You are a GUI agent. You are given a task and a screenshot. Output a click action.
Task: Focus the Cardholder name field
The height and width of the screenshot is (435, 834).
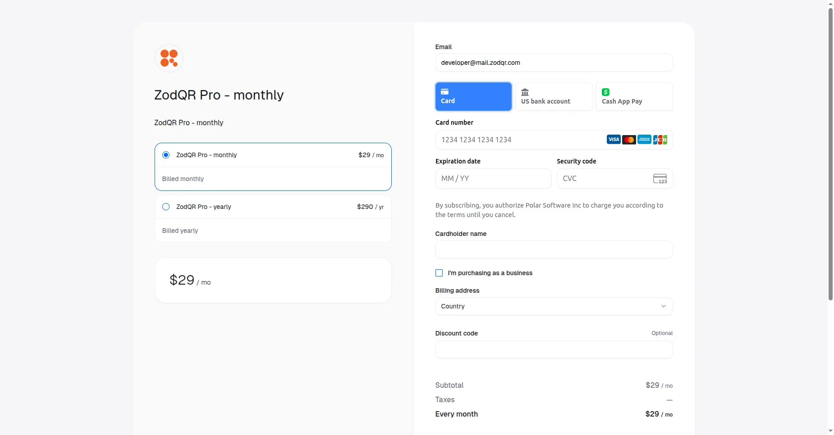point(554,249)
